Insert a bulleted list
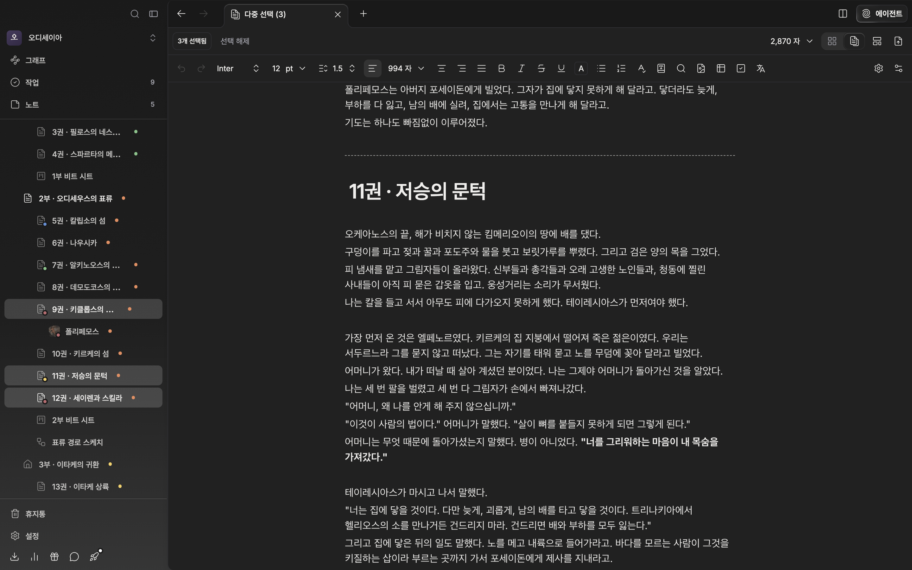912x570 pixels. click(x=601, y=68)
